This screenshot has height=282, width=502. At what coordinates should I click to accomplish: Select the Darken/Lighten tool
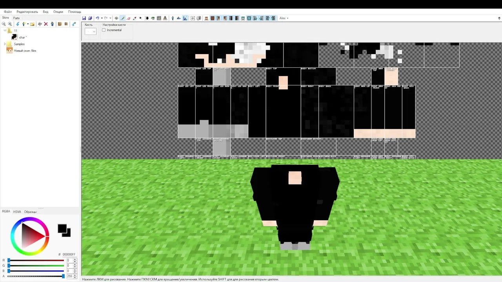click(147, 18)
